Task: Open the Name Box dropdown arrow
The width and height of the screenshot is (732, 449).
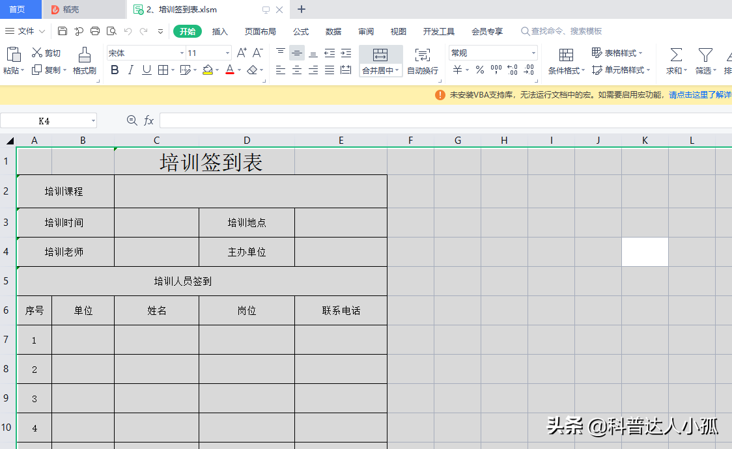Action: [x=93, y=121]
